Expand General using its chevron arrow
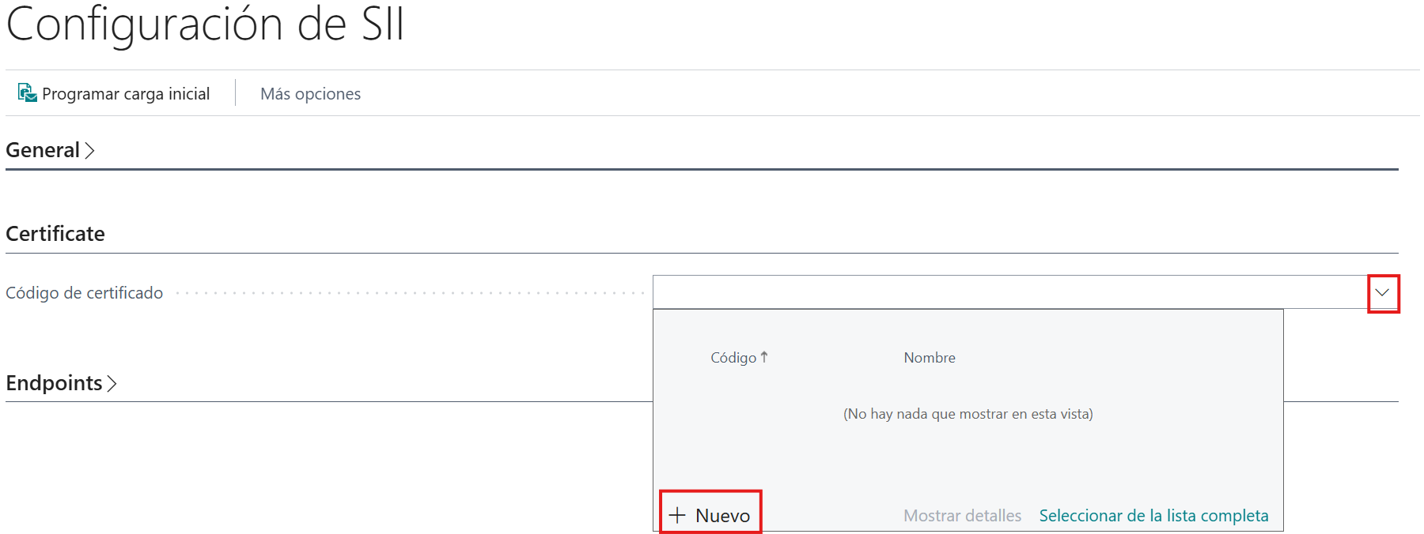The image size is (1424, 534). [90, 150]
